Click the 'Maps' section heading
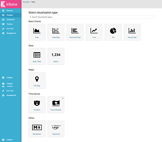This screenshot has width=162, height=142. (31, 70)
